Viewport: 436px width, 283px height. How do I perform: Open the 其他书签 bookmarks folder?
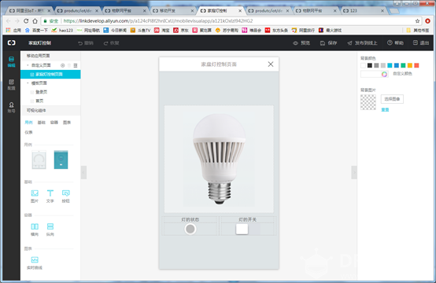click(x=418, y=30)
